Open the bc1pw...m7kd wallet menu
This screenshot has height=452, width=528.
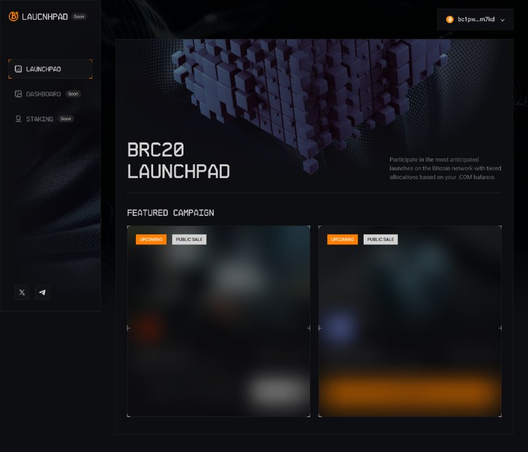coord(475,20)
